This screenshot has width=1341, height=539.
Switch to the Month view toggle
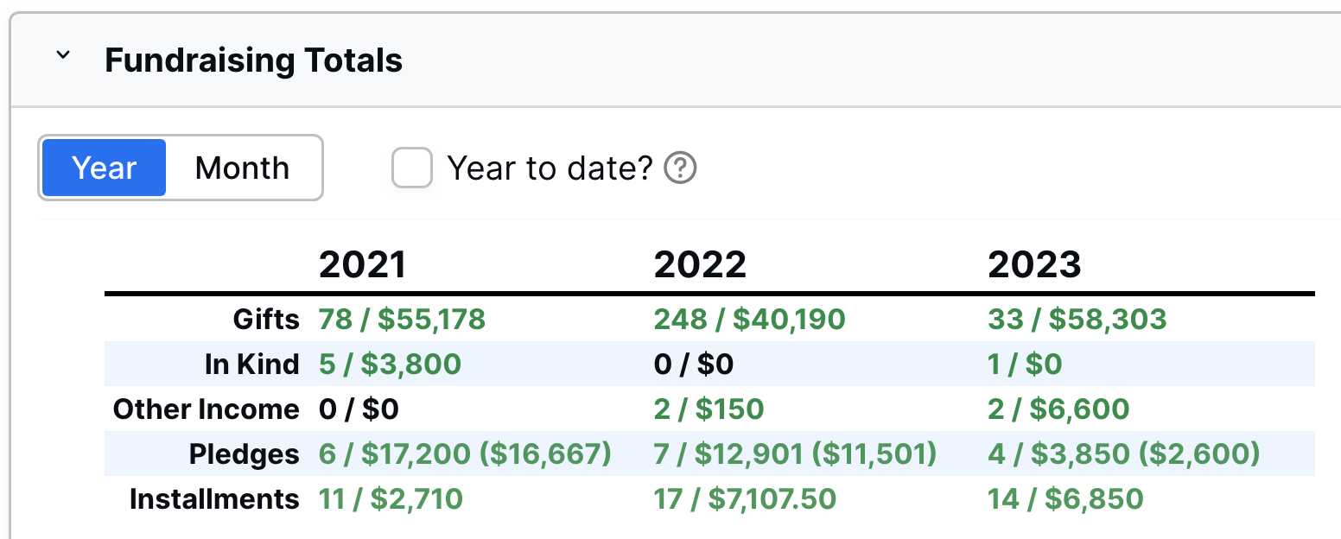(242, 168)
